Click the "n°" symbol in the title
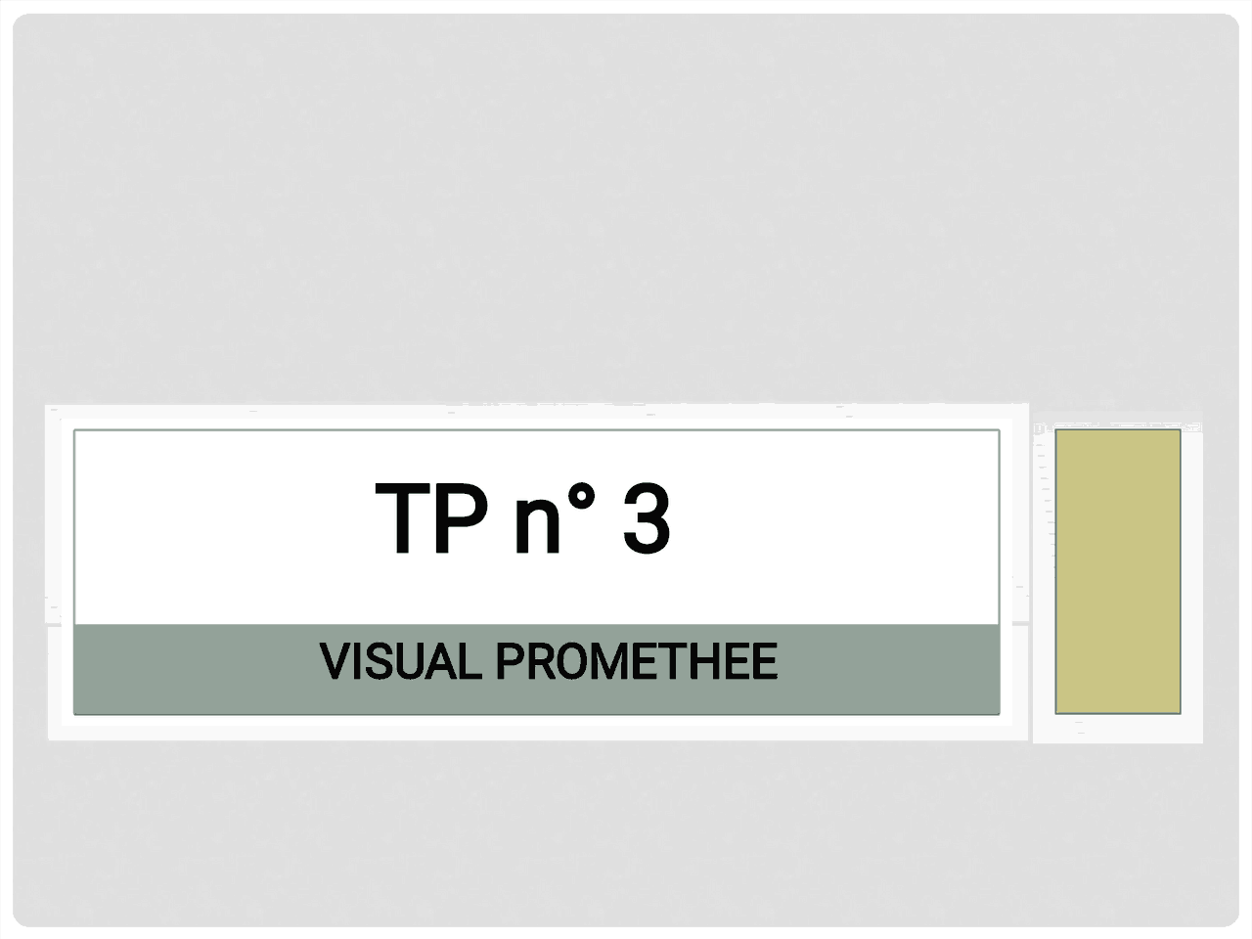 tap(554, 518)
